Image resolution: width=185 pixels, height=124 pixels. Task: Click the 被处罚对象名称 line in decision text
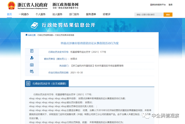(61, 102)
